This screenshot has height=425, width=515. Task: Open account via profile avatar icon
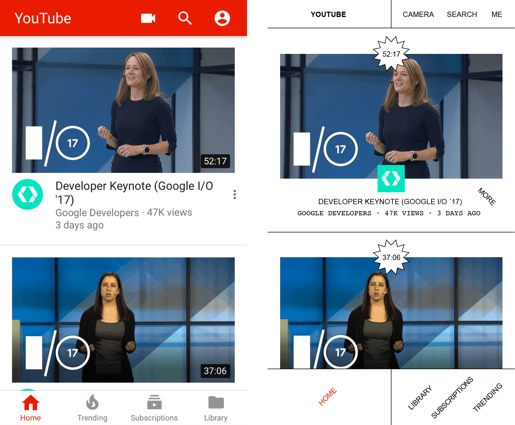click(x=222, y=18)
